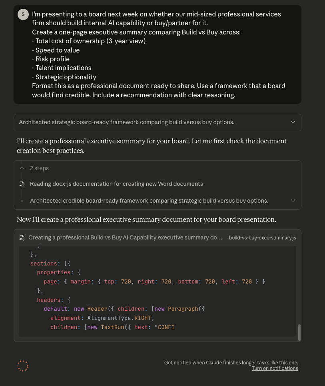The height and width of the screenshot is (386, 325).
Task: Click the orange Claude loading spinner
Action: coord(23,366)
